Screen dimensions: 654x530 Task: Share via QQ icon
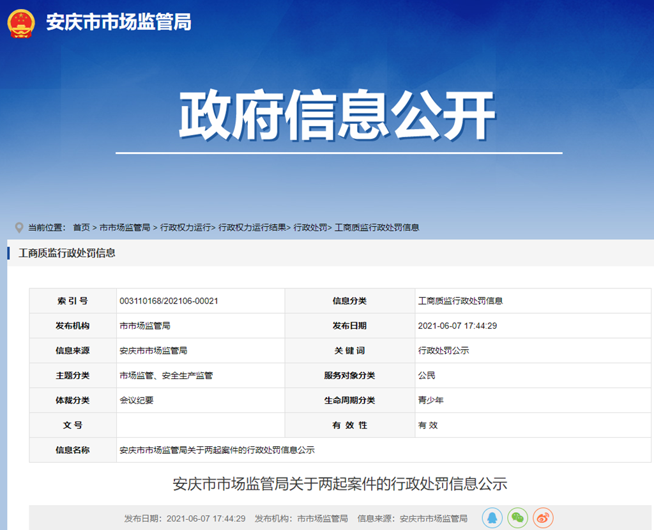click(492, 518)
